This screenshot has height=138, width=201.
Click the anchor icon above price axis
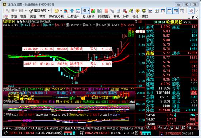(x=136, y=21)
